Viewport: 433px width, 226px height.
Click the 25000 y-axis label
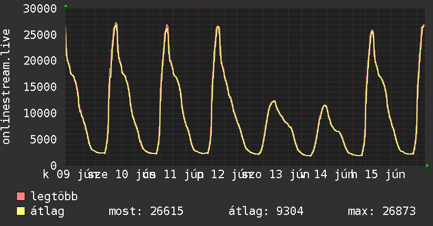coord(40,35)
